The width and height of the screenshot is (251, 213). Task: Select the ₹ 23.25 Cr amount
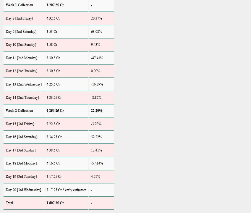(x=54, y=98)
